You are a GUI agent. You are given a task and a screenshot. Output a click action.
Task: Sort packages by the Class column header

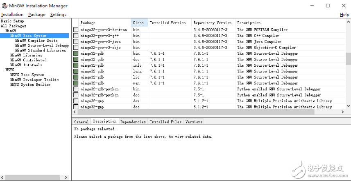[138, 23]
